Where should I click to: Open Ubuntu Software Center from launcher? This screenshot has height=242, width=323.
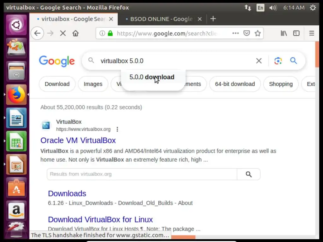tap(16, 188)
